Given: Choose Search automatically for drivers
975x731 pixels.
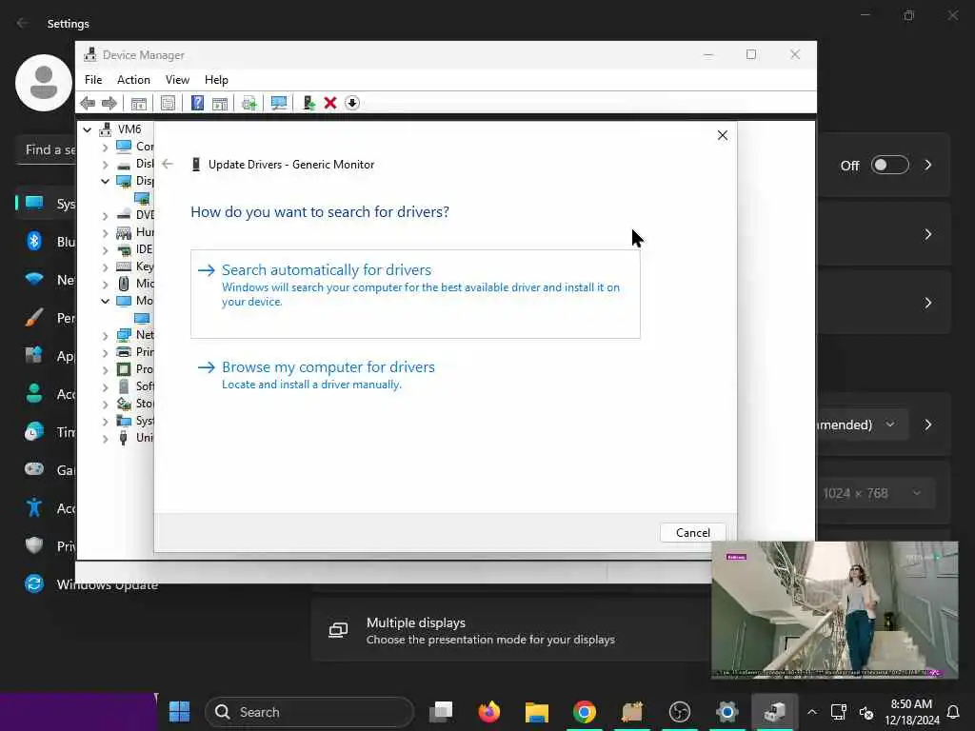Looking at the screenshot, I should (x=415, y=294).
